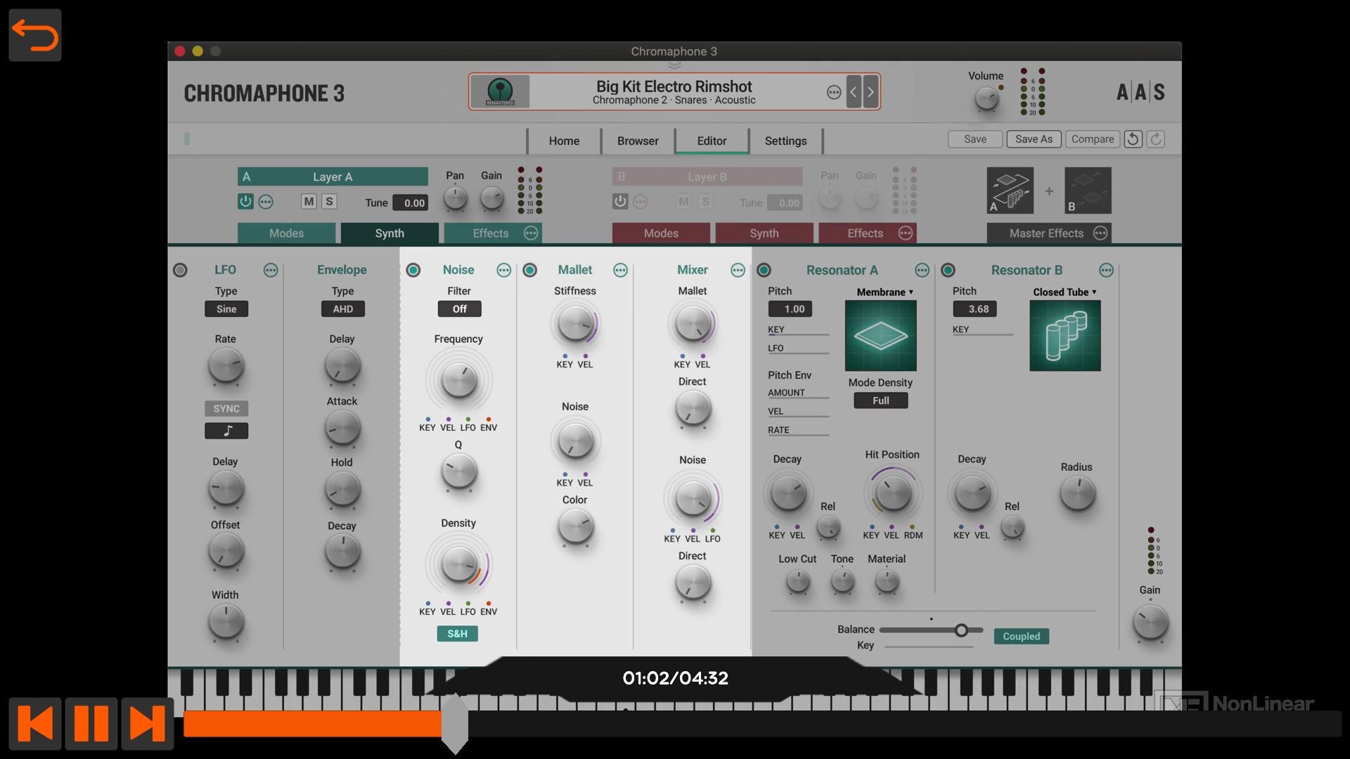The width and height of the screenshot is (1350, 759).
Task: Toggle Layer A power button
Action: (245, 202)
